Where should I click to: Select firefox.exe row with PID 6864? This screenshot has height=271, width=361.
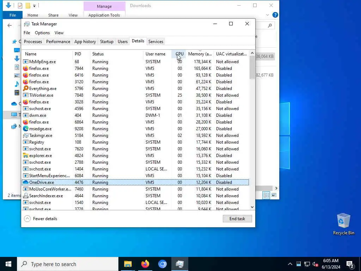point(135,122)
